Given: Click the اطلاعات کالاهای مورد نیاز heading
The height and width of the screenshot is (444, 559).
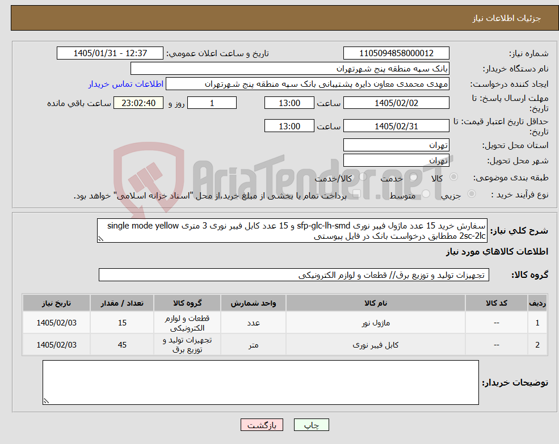Looking at the screenshot, I should tap(497, 252).
